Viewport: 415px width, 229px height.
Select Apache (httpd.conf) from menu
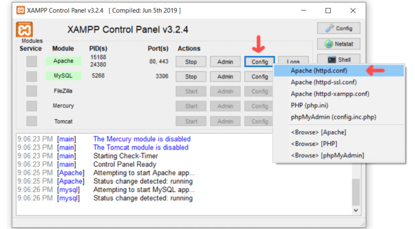319,70
